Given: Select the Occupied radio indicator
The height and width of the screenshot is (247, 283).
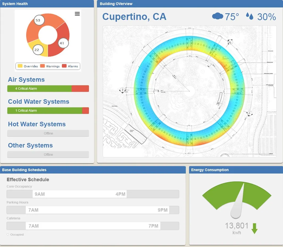Looking at the screenshot, I should pyautogui.click(x=8, y=235).
